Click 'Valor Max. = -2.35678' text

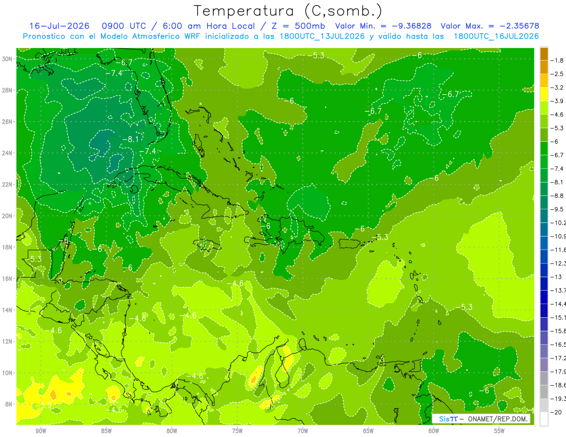tap(490, 26)
